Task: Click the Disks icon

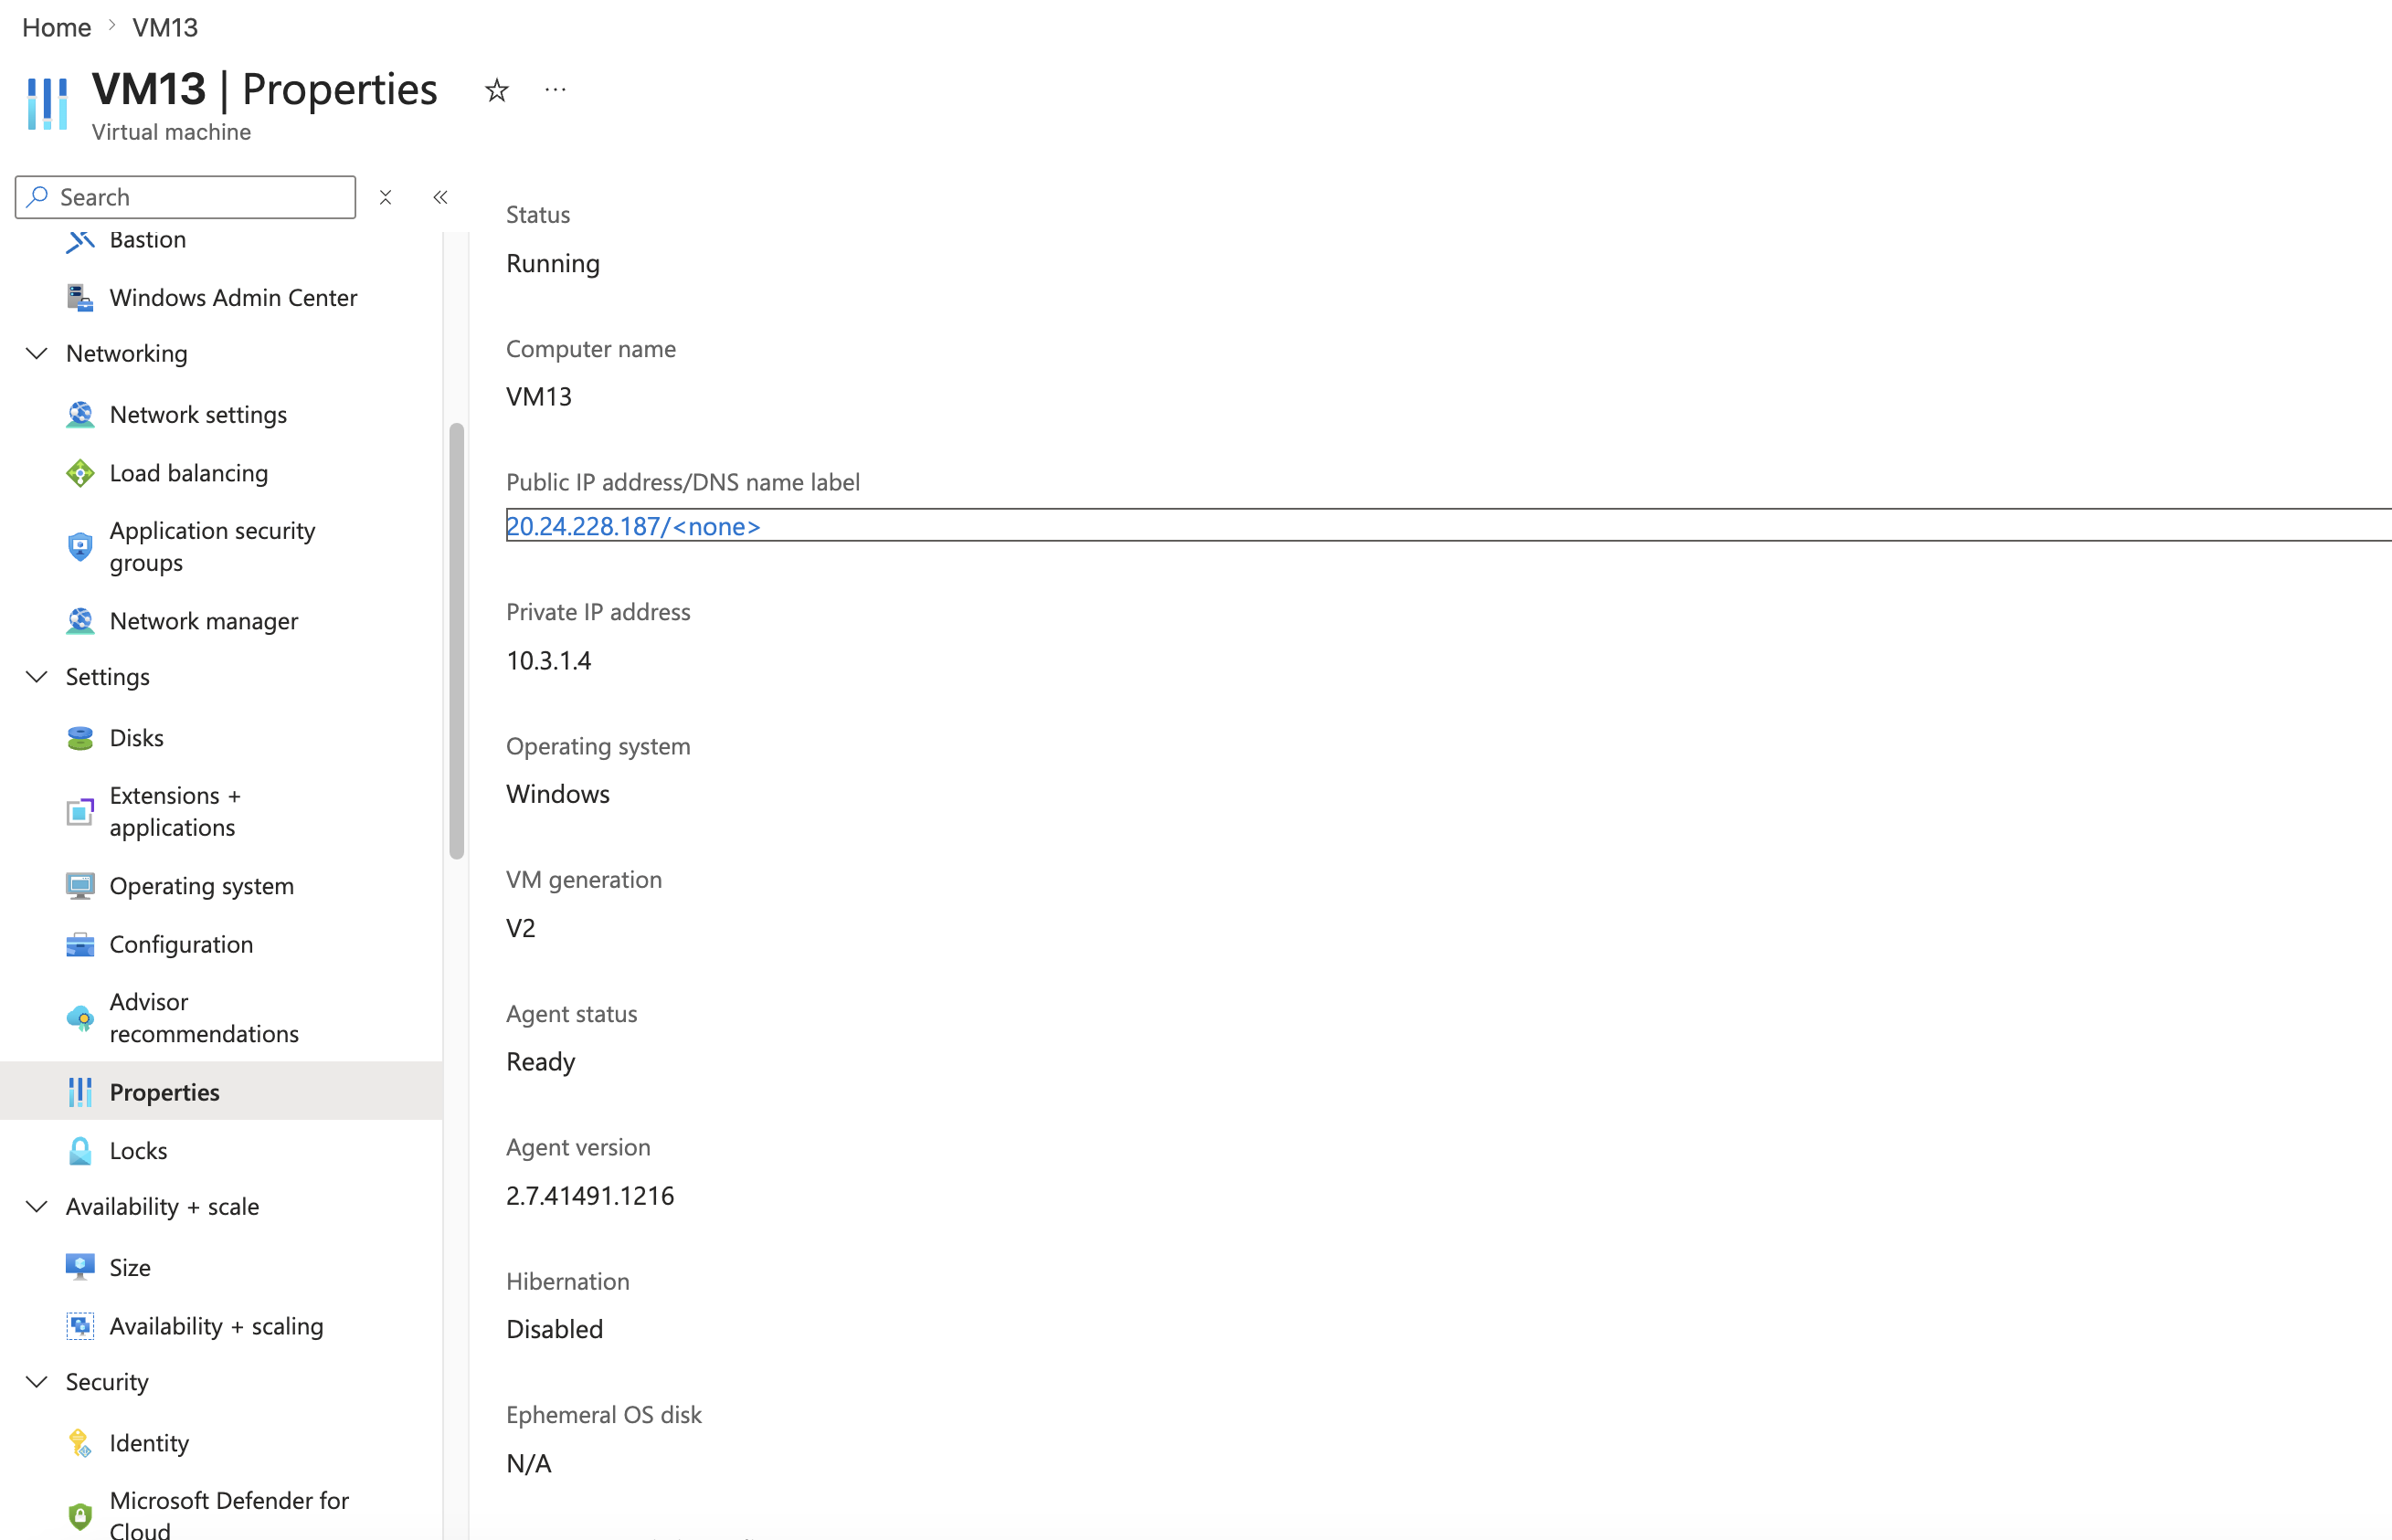Action: 80,738
